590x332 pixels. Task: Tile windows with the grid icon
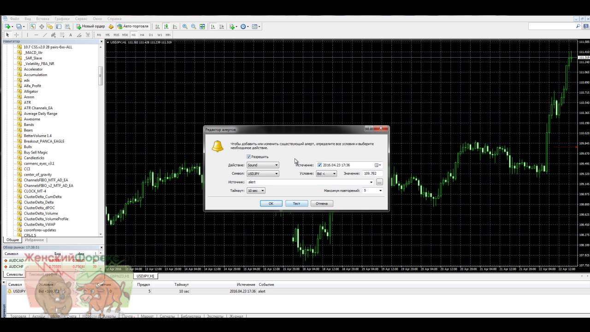tap(202, 26)
